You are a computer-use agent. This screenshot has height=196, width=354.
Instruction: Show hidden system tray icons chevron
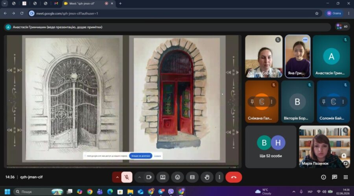point(294,192)
